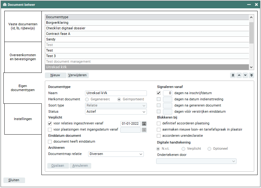Switch to Vaste documenten tab
The width and height of the screenshot is (261, 188).
pos(23,26)
